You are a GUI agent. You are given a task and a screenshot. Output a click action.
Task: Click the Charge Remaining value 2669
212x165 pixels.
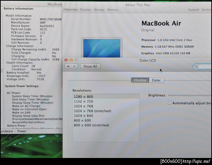click(x=55, y=49)
